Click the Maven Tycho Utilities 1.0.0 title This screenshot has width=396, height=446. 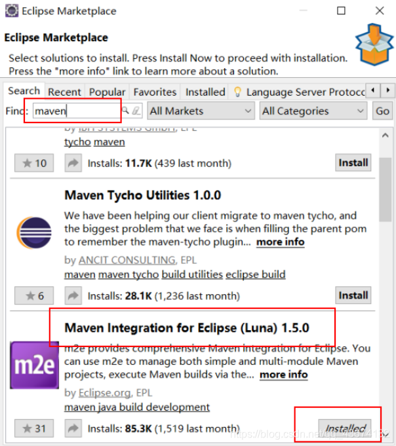click(x=143, y=195)
